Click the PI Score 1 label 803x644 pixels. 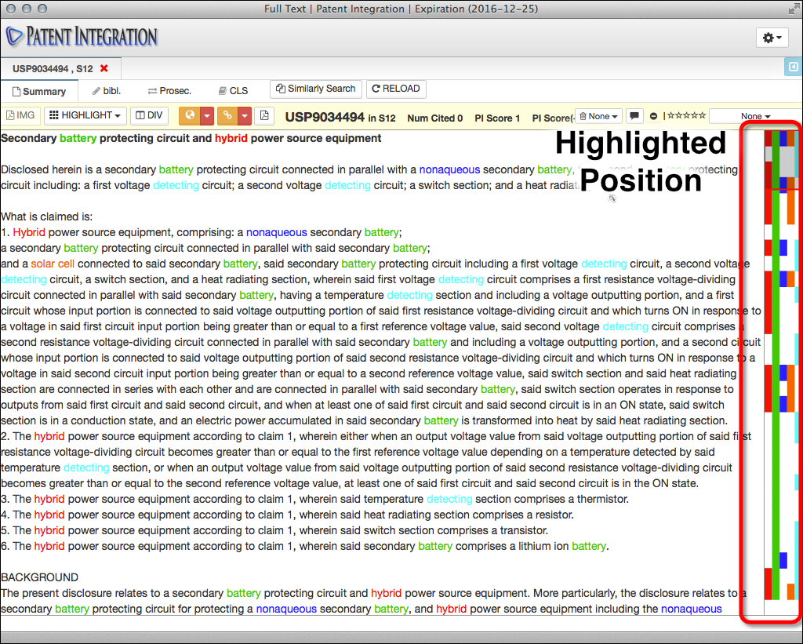[496, 118]
